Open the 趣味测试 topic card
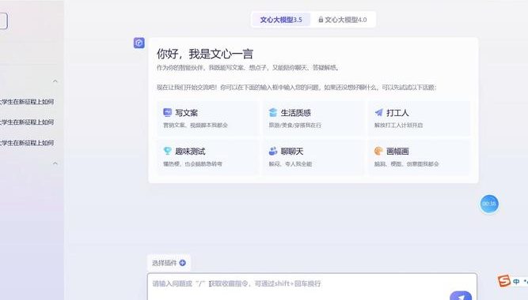This screenshot has width=528, height=300. click(x=208, y=157)
